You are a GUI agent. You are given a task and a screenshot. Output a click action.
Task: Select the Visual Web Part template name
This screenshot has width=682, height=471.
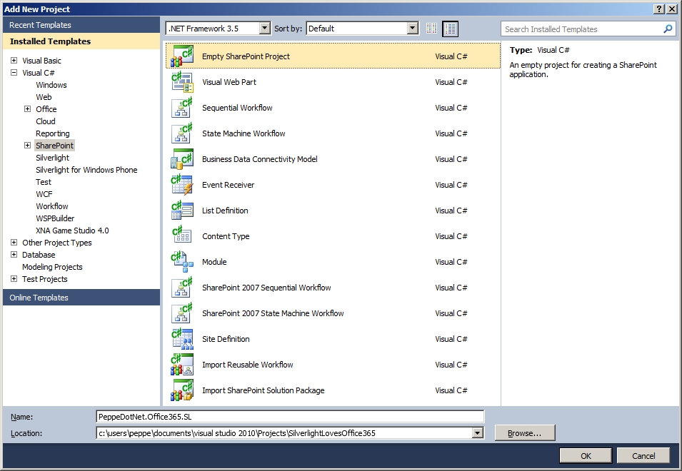coord(229,82)
